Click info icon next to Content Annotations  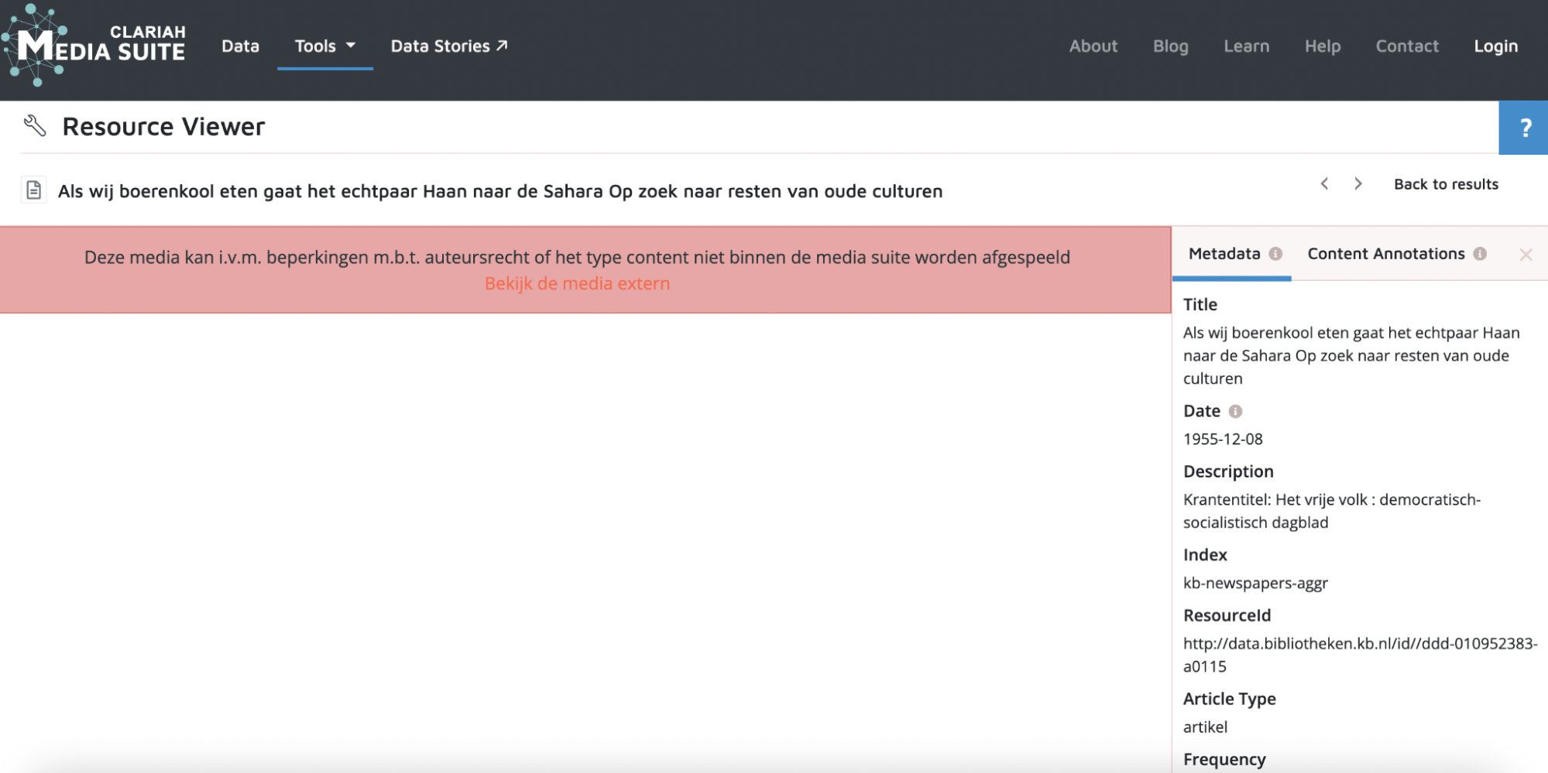[x=1480, y=254]
